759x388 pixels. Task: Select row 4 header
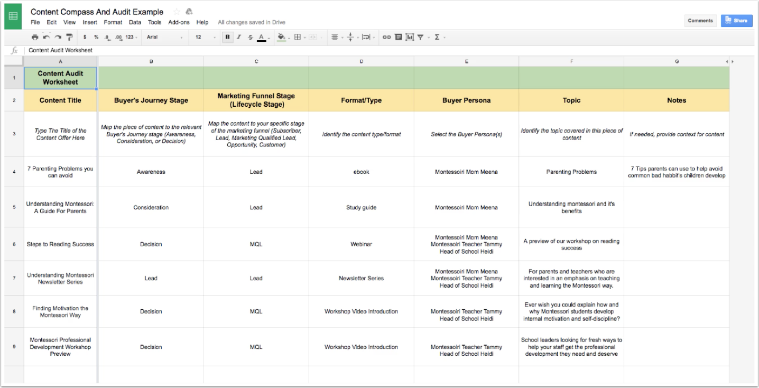pos(14,172)
